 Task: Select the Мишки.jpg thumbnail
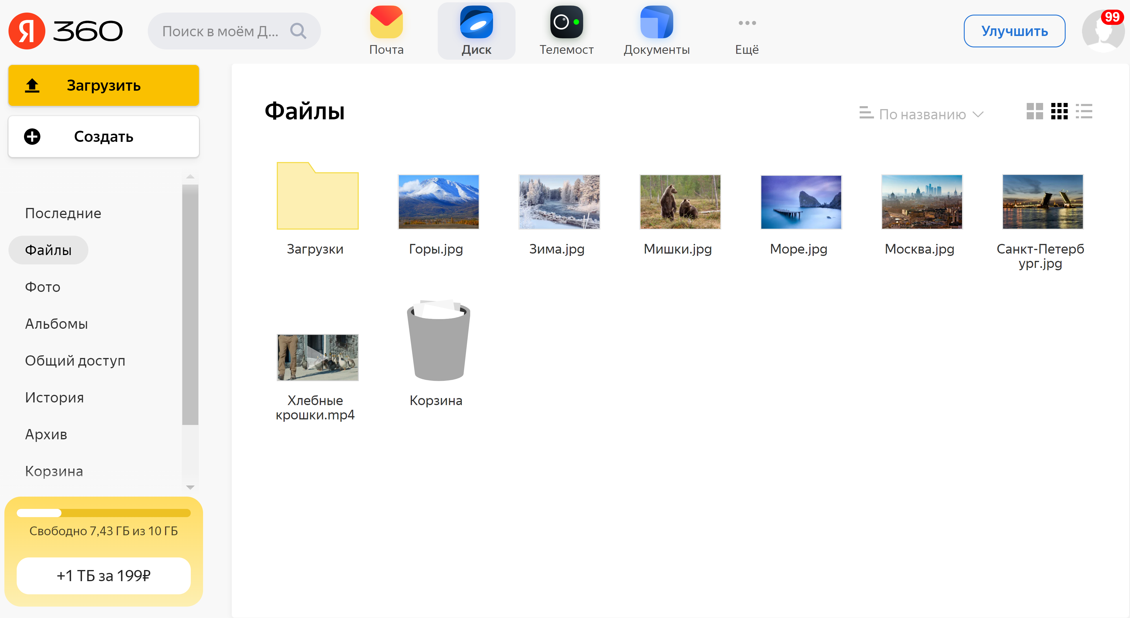pyautogui.click(x=680, y=202)
